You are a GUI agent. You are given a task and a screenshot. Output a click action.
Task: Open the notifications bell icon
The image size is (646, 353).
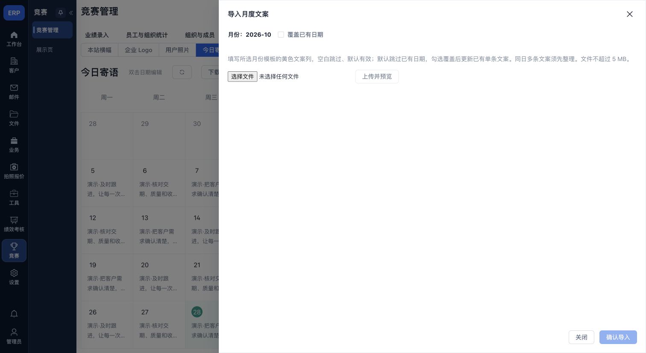tap(14, 314)
